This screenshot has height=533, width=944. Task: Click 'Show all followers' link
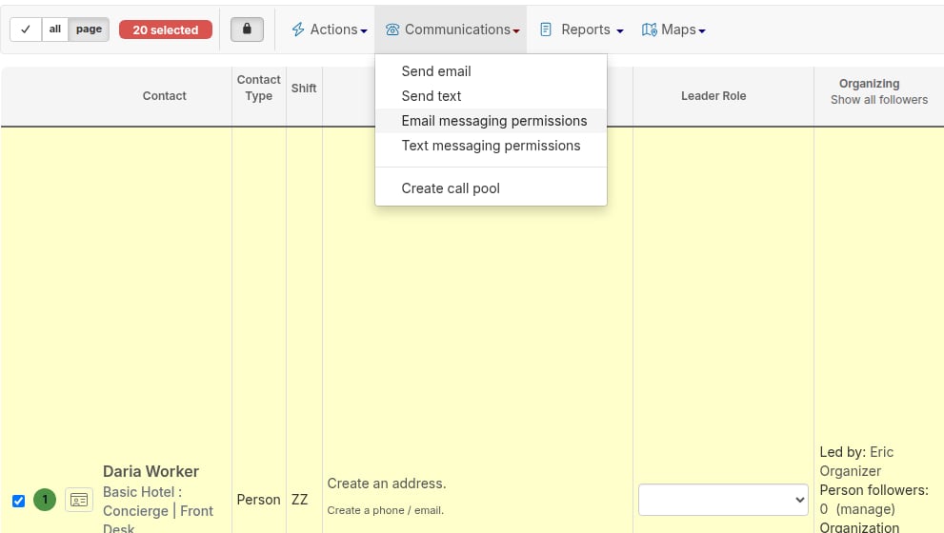[879, 100]
